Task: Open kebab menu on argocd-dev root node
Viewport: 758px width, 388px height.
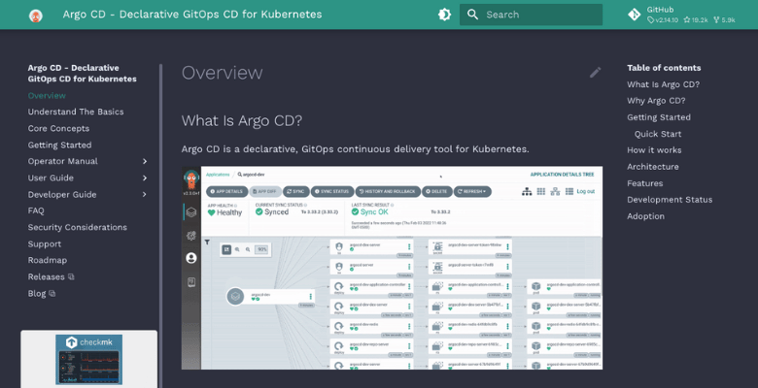Action: [x=310, y=296]
